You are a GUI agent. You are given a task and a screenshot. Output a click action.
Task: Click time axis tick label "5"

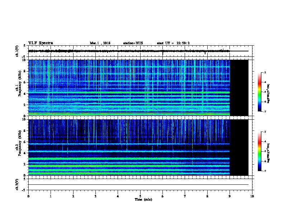[140, 196]
